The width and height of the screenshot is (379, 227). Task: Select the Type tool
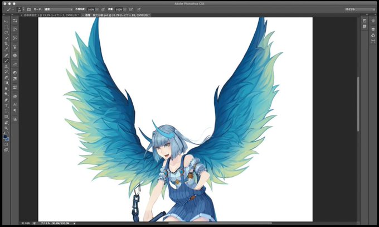click(6, 105)
